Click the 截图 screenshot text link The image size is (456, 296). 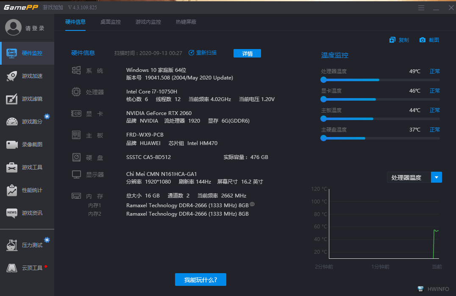coord(434,40)
